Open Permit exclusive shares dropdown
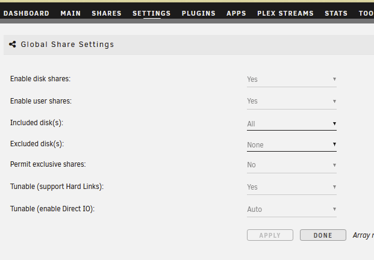The height and width of the screenshot is (260, 374). coord(291,165)
